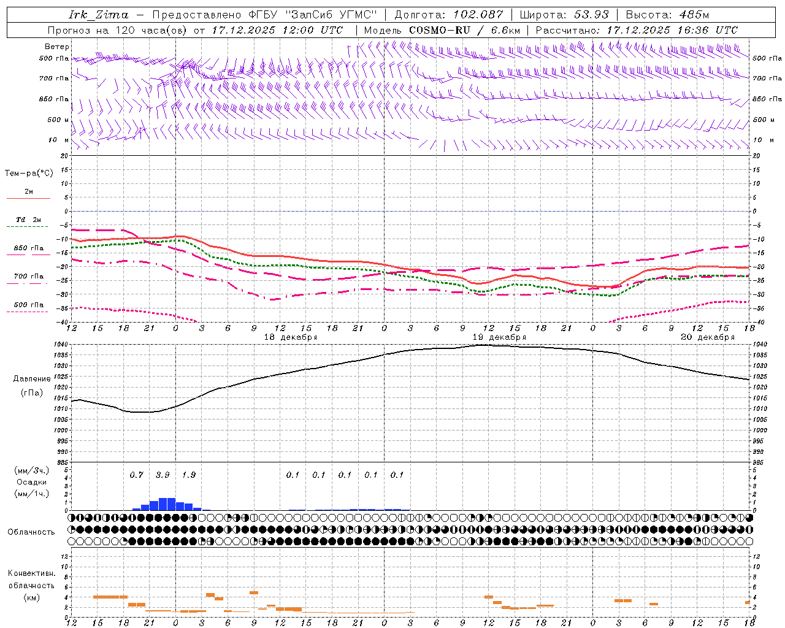Click the 500 гПа label in temperature legend

28,304
